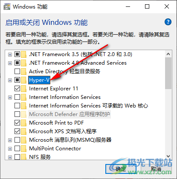This screenshot has width=177, height=179.
Task: Select the MultiPoint Connector item
Action: [x=55, y=149]
